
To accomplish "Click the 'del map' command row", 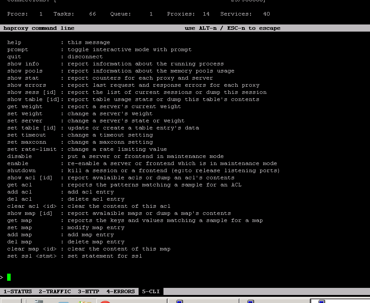I will click(66, 242).
